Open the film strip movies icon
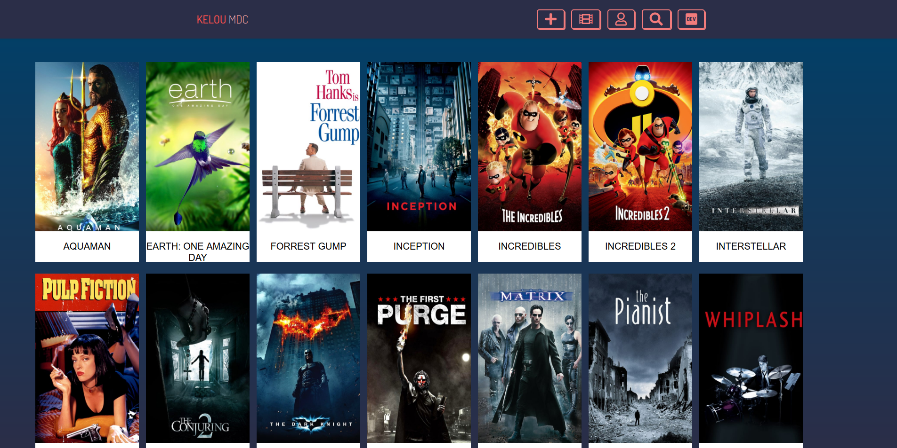 (x=586, y=20)
